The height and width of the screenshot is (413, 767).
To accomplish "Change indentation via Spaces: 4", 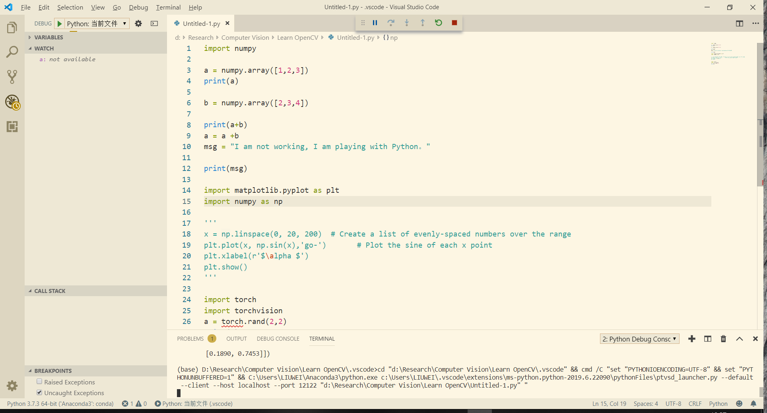I will point(646,403).
